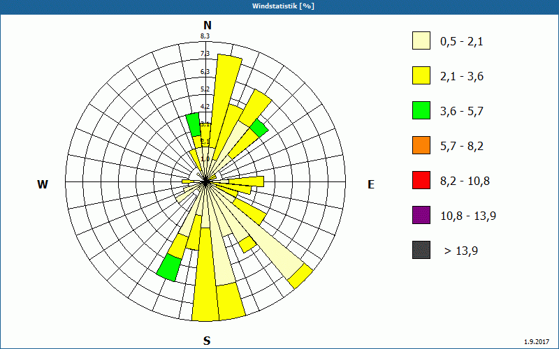The height and width of the screenshot is (349, 559).
Task: Click the 8,3 radial axis value
Action: (205, 36)
